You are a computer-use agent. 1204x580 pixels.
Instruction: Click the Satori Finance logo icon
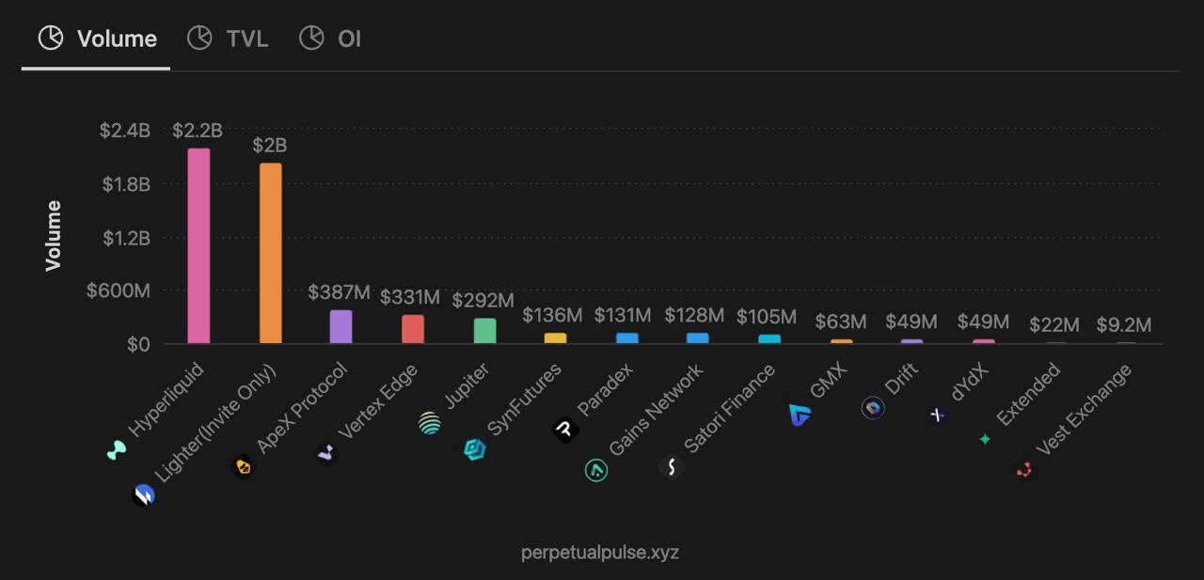671,466
